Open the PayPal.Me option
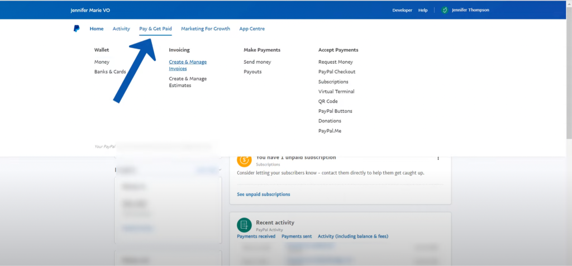Screen dimensions: 572x266 point(330,131)
